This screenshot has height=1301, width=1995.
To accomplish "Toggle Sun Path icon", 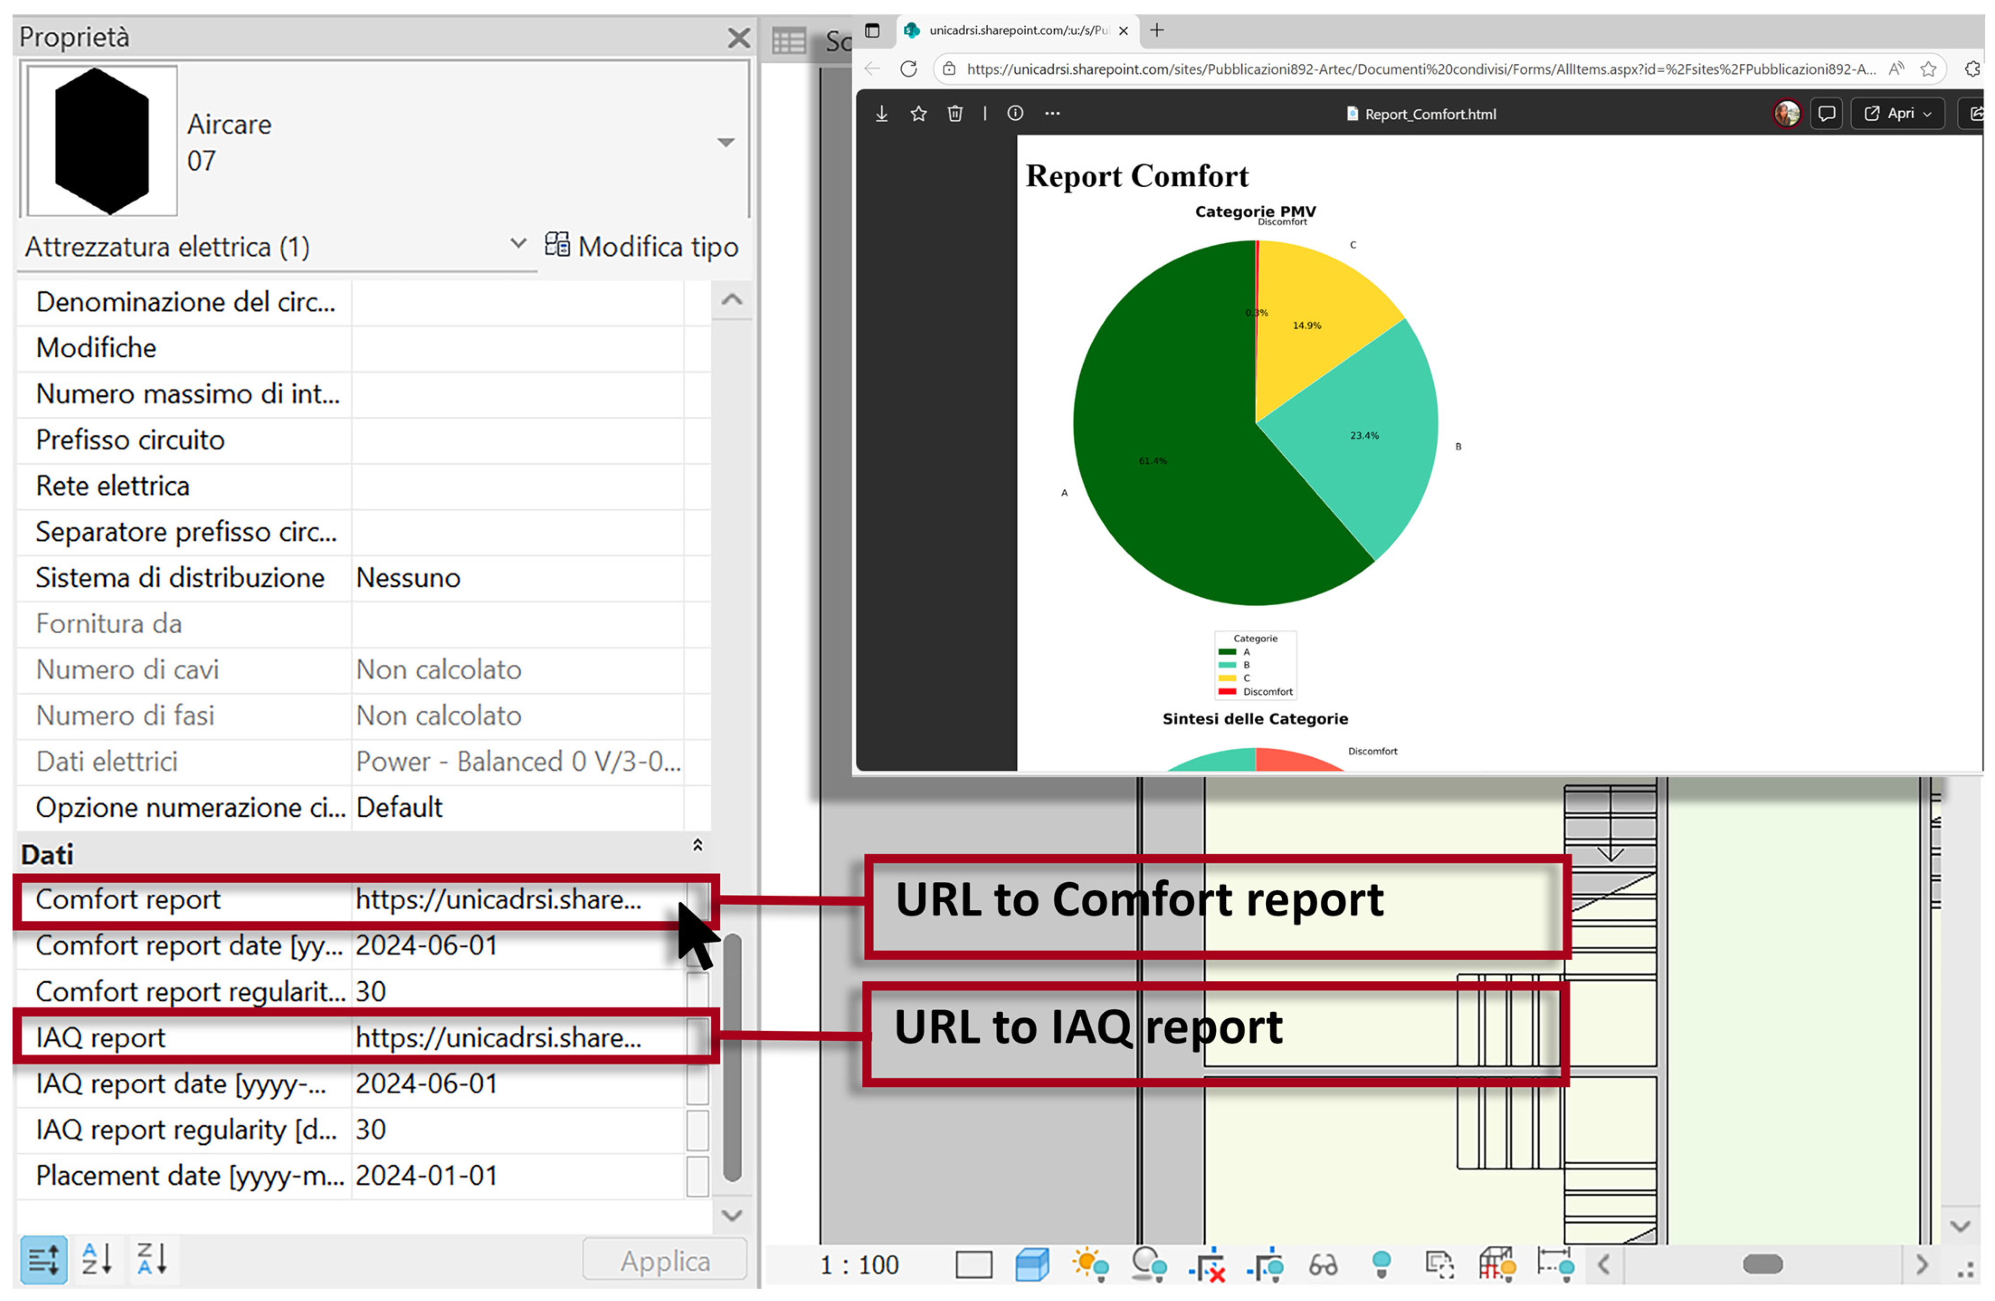I will click(1091, 1264).
